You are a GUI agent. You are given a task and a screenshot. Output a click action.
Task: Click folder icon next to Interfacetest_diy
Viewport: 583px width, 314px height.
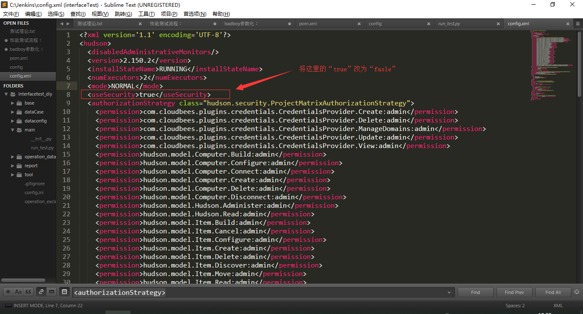coord(13,94)
